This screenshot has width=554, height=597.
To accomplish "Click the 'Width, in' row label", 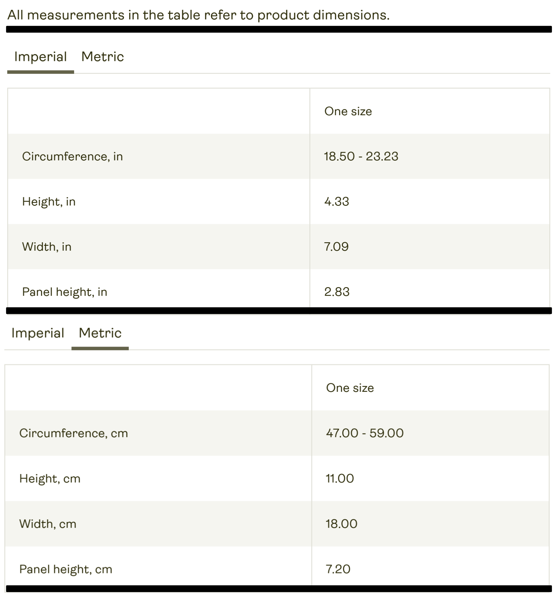I will click(47, 247).
